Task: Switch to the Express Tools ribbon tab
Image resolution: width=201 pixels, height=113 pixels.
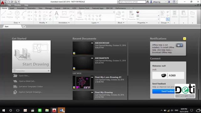Action: click(84, 8)
